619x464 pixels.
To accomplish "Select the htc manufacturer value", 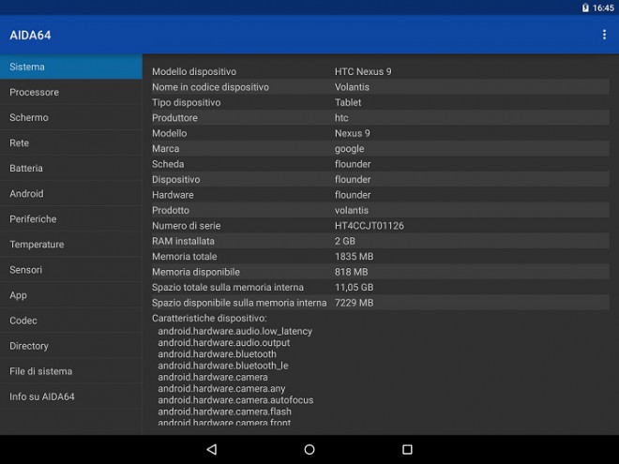I will coord(341,117).
